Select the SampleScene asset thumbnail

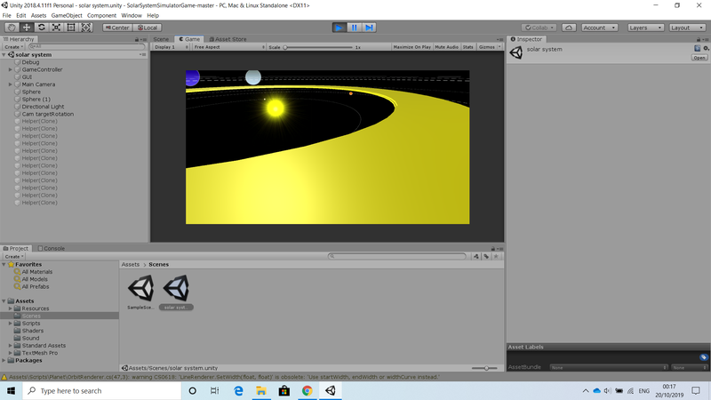(x=140, y=288)
